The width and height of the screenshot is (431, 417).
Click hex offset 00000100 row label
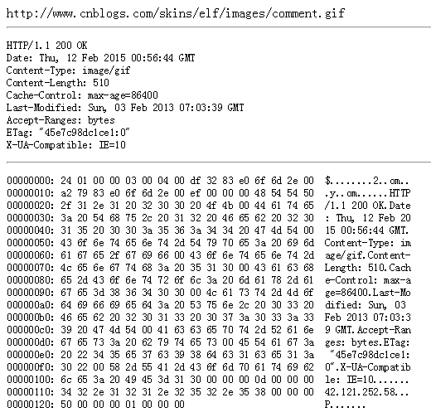coord(31,380)
